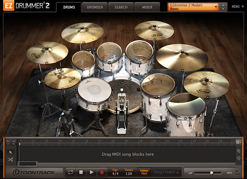This screenshot has width=247, height=179.
Task: Open the left crash cymbal instrument menu arrow
Action: pyautogui.click(x=47, y=63)
